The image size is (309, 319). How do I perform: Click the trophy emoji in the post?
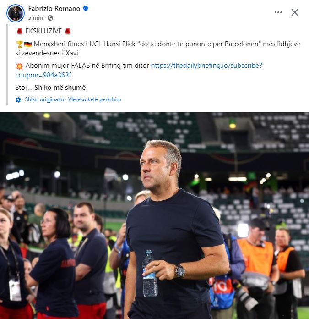tap(19, 44)
